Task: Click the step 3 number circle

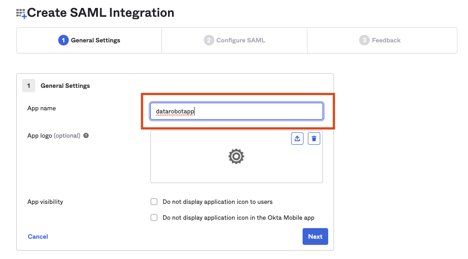Action: [364, 40]
